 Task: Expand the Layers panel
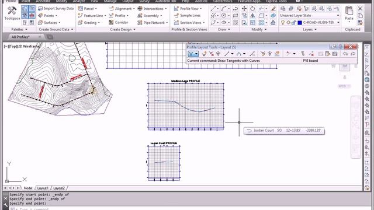click(x=310, y=30)
